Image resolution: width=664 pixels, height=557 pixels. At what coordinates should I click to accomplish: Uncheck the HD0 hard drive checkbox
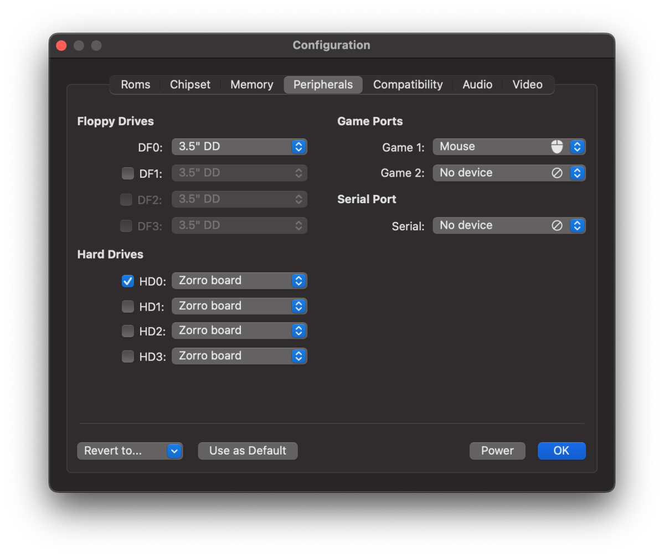click(x=127, y=281)
